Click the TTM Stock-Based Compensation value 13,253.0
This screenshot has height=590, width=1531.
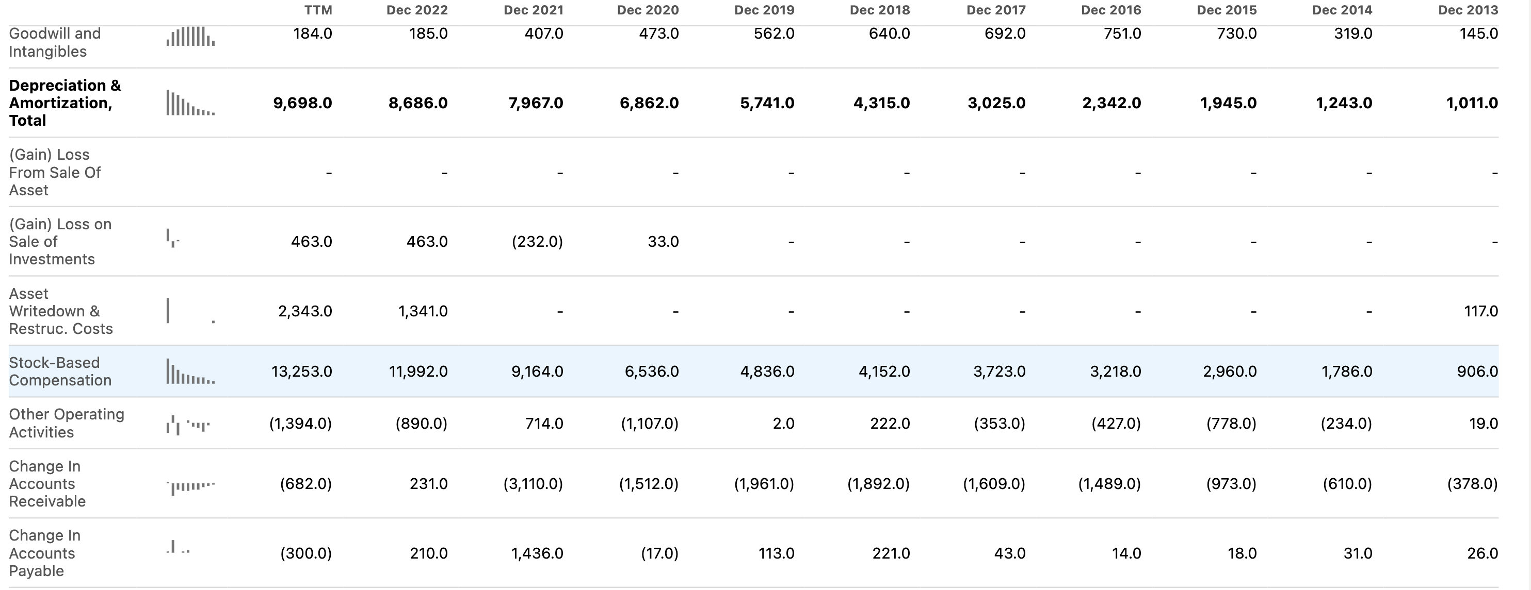pyautogui.click(x=301, y=372)
